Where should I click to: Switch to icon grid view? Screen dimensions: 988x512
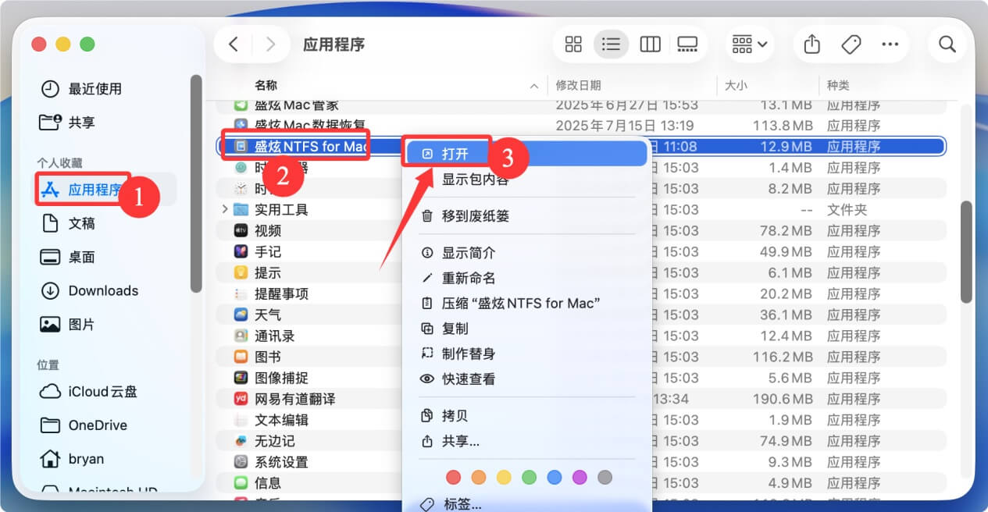pos(573,44)
